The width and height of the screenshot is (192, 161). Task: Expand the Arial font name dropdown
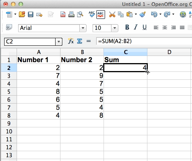83,28
